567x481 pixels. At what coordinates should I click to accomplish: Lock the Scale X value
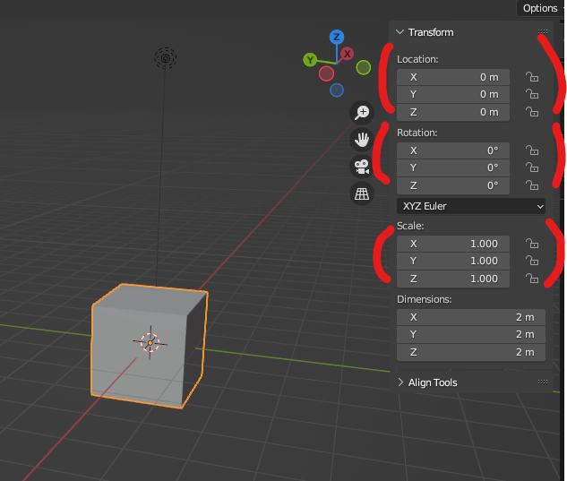531,244
